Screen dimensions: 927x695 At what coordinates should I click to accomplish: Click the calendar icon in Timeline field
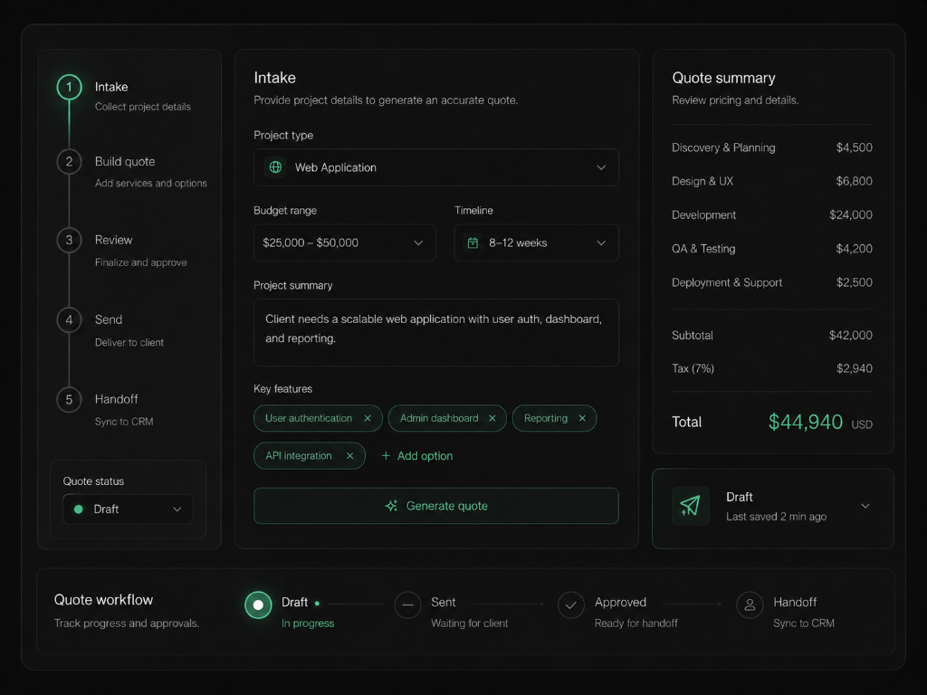(473, 243)
